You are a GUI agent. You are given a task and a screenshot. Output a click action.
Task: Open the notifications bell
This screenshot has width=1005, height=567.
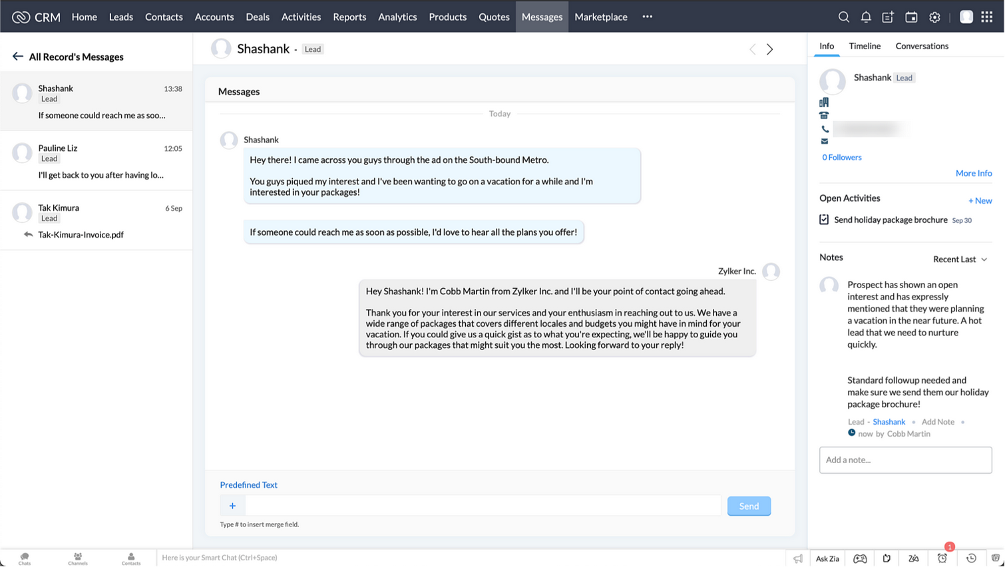865,17
